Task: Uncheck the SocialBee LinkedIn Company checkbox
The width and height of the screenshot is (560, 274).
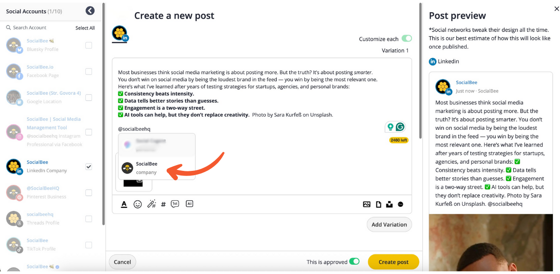Action: click(x=89, y=167)
